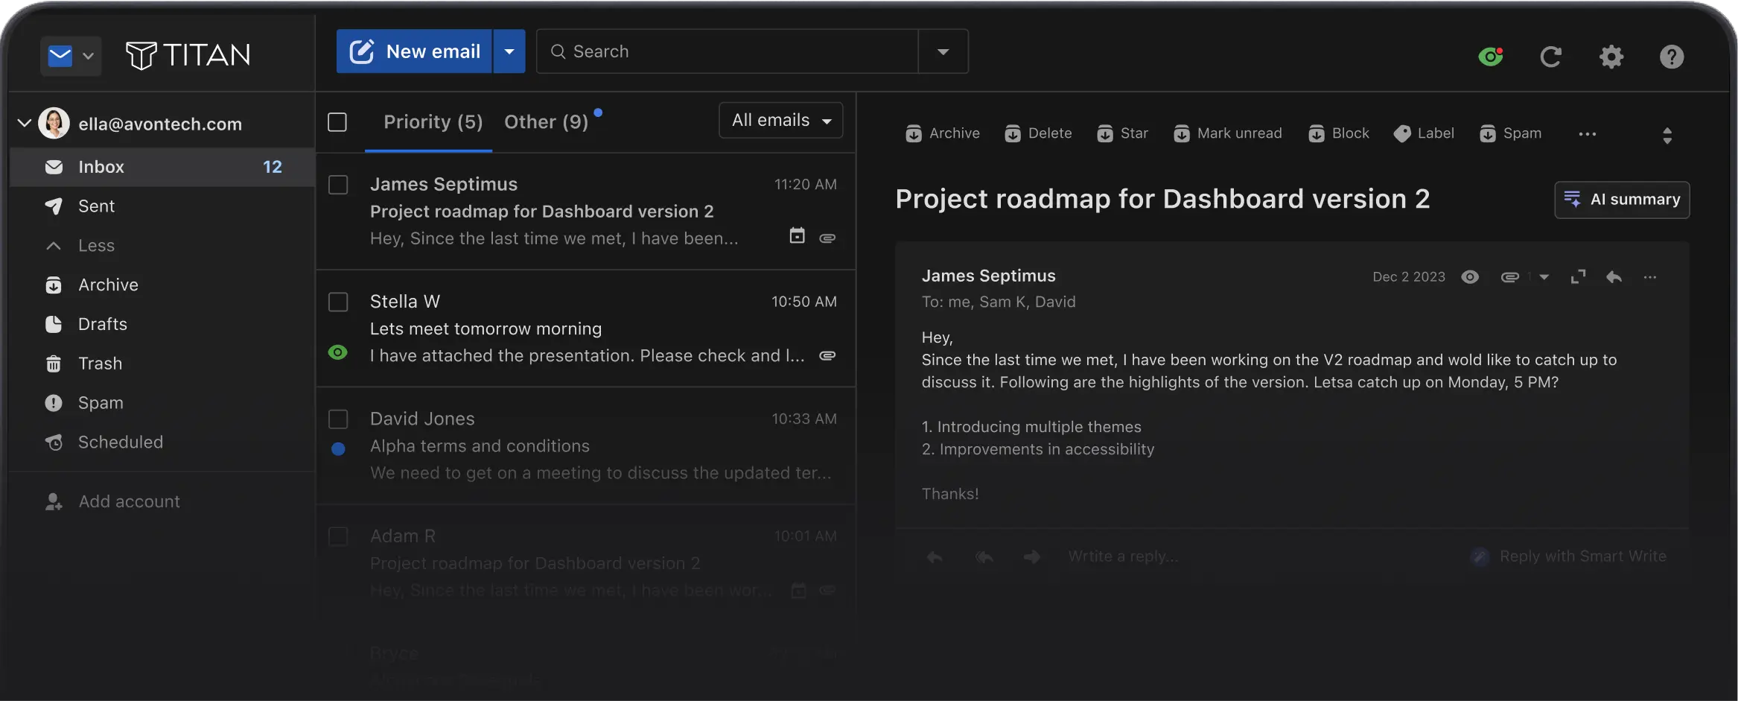1738x701 pixels.
Task: Check the Adam R email checkbox
Action: click(x=338, y=536)
